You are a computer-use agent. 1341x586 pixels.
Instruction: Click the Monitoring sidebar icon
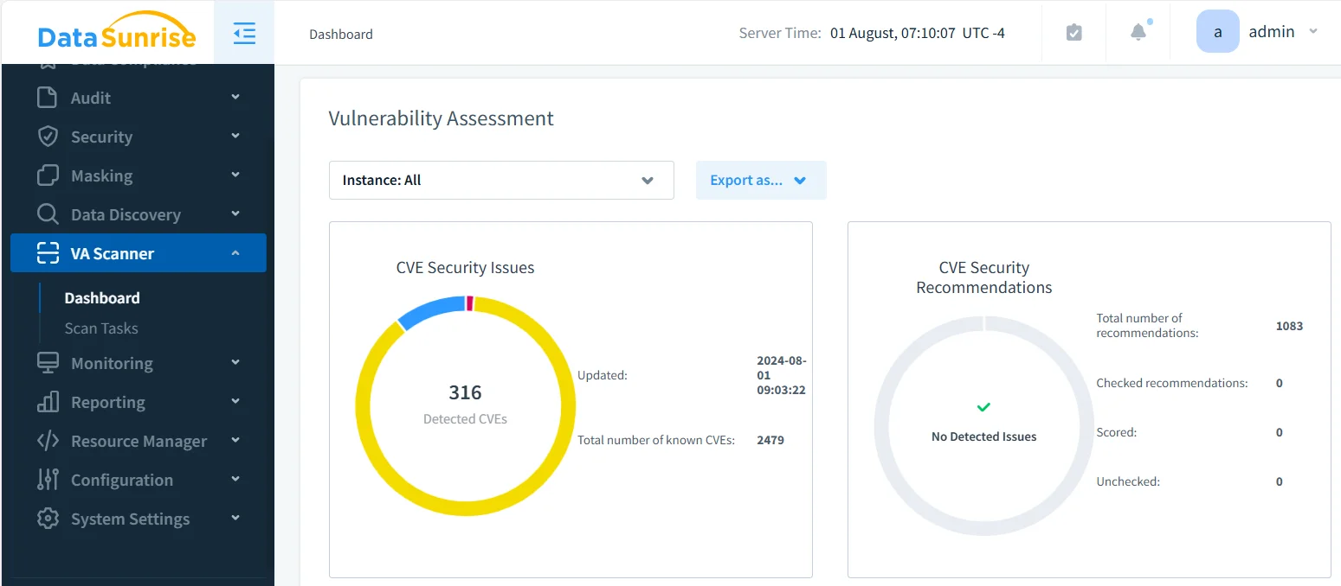tap(47, 362)
